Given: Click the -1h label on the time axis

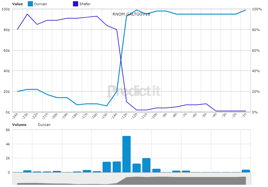Looking at the screenshot, I should 243,116.
